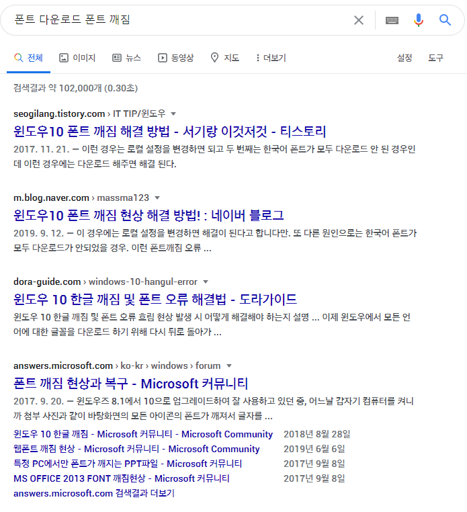The height and width of the screenshot is (512, 467).
Task: Go to the 지도 tab
Action: 224,58
